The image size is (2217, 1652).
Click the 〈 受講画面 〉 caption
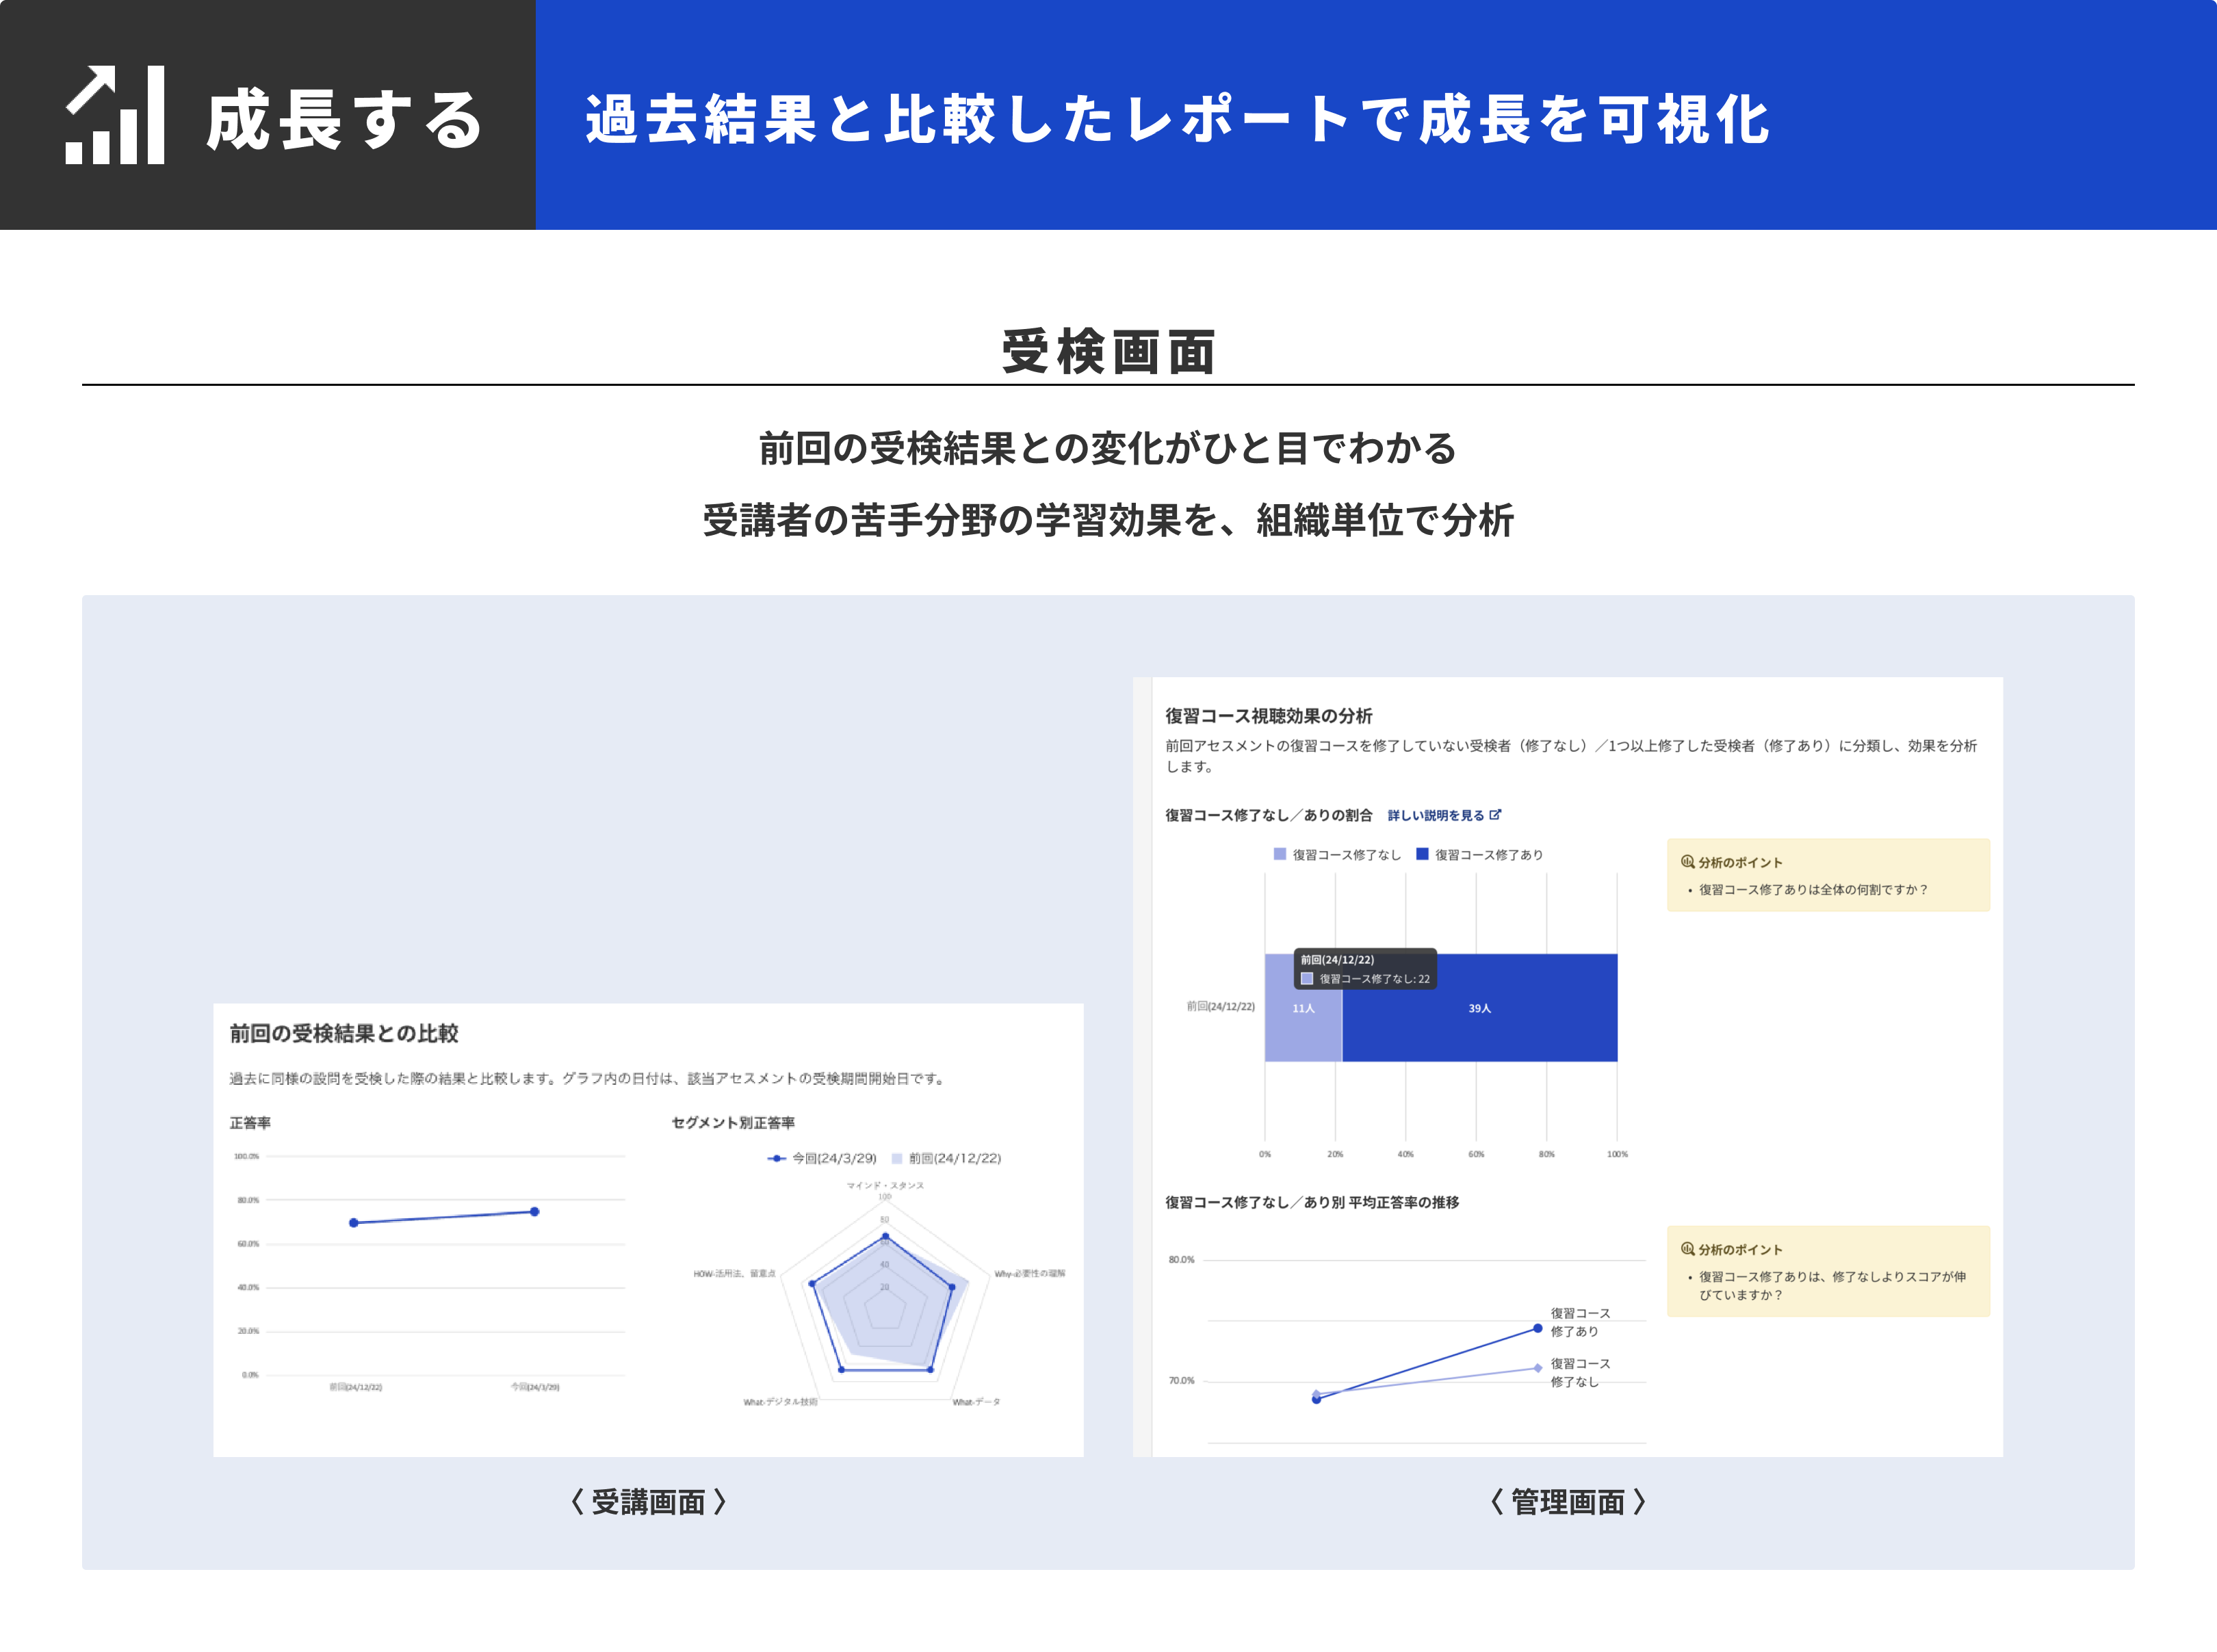tap(648, 1501)
